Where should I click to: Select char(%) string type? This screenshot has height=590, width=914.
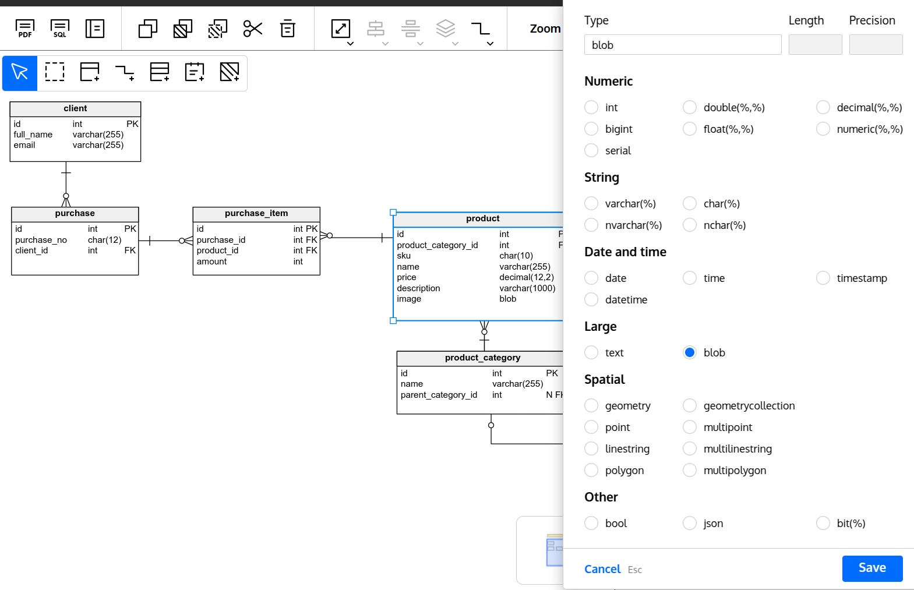tap(690, 203)
